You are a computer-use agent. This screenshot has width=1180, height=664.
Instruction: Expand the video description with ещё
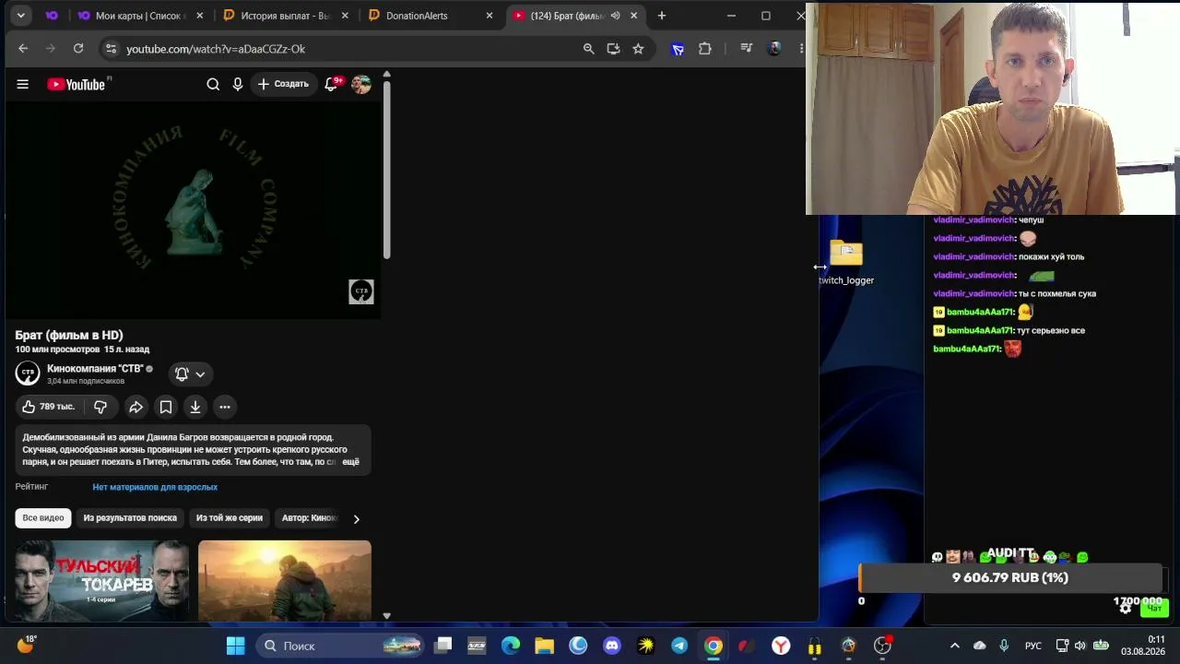[350, 462]
